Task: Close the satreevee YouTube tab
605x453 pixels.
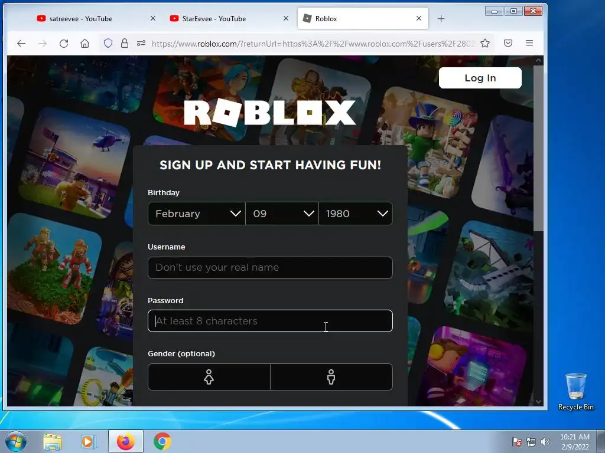Action: tap(153, 18)
